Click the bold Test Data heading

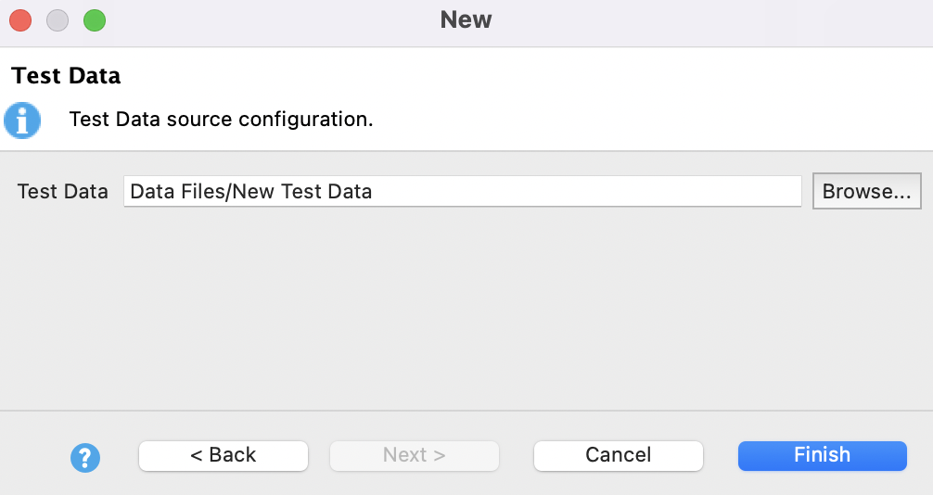pos(67,75)
